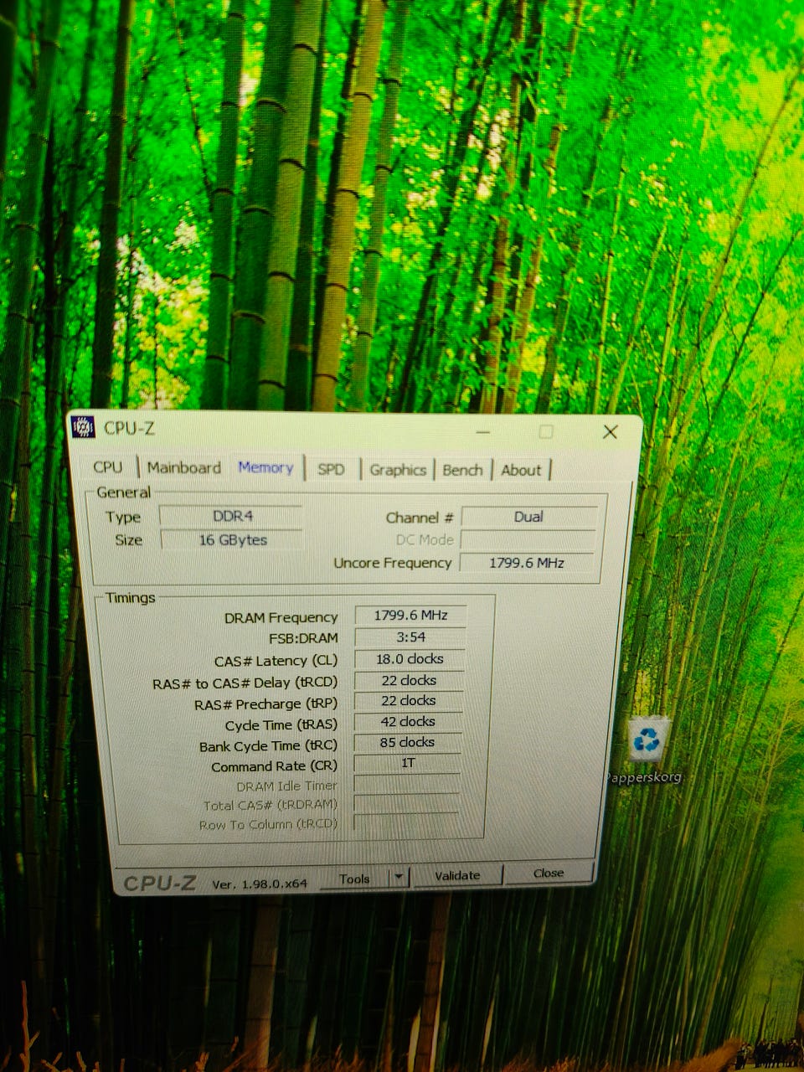Select the Memory tab

coord(265,467)
